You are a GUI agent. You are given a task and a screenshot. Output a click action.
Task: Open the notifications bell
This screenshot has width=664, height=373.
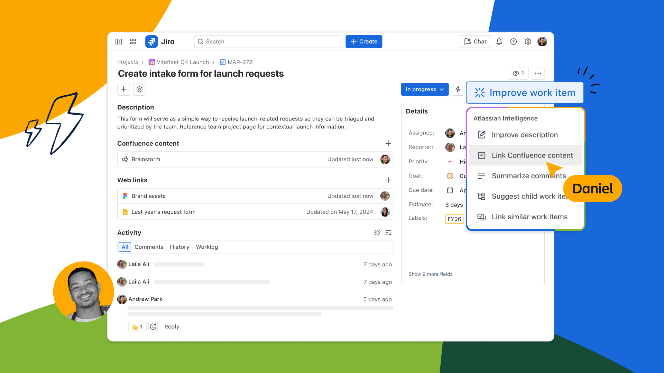click(499, 41)
